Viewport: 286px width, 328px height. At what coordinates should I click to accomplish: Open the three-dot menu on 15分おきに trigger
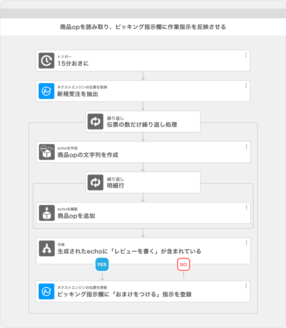click(x=246, y=55)
